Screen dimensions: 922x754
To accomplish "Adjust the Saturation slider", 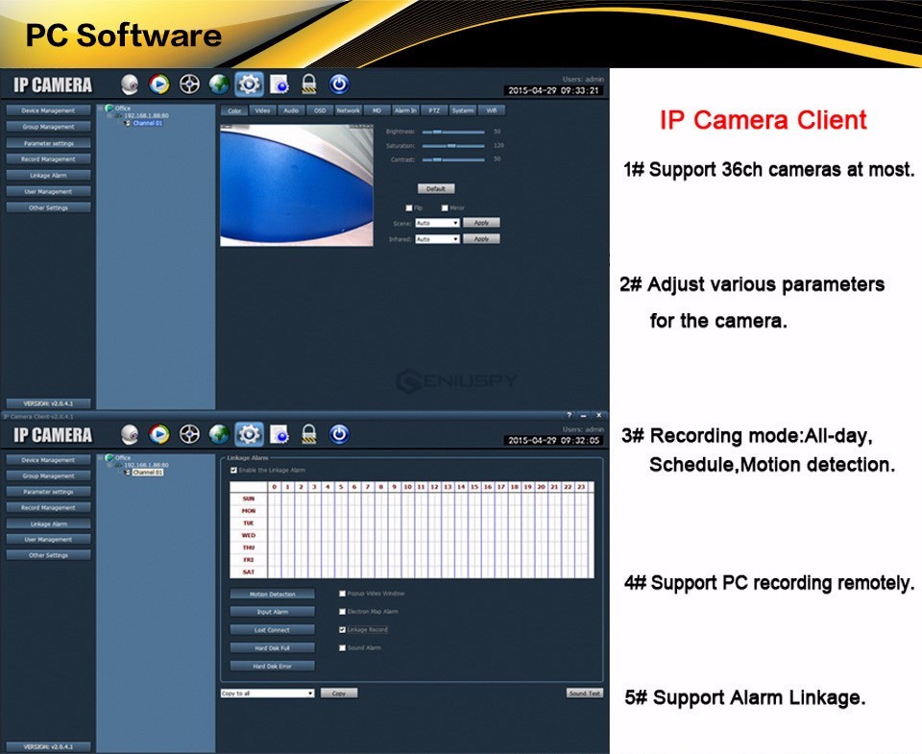I will click(451, 145).
